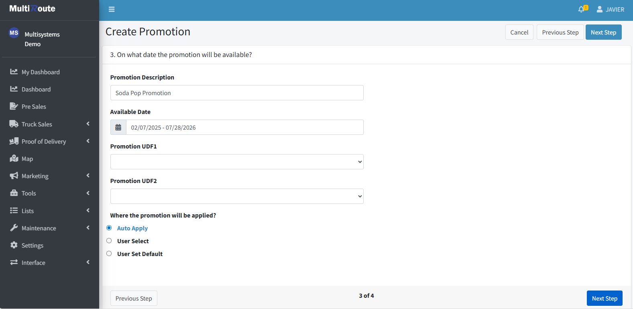The image size is (633, 309).
Task: Click the calendar icon beside Available Date
Action: [x=118, y=128]
